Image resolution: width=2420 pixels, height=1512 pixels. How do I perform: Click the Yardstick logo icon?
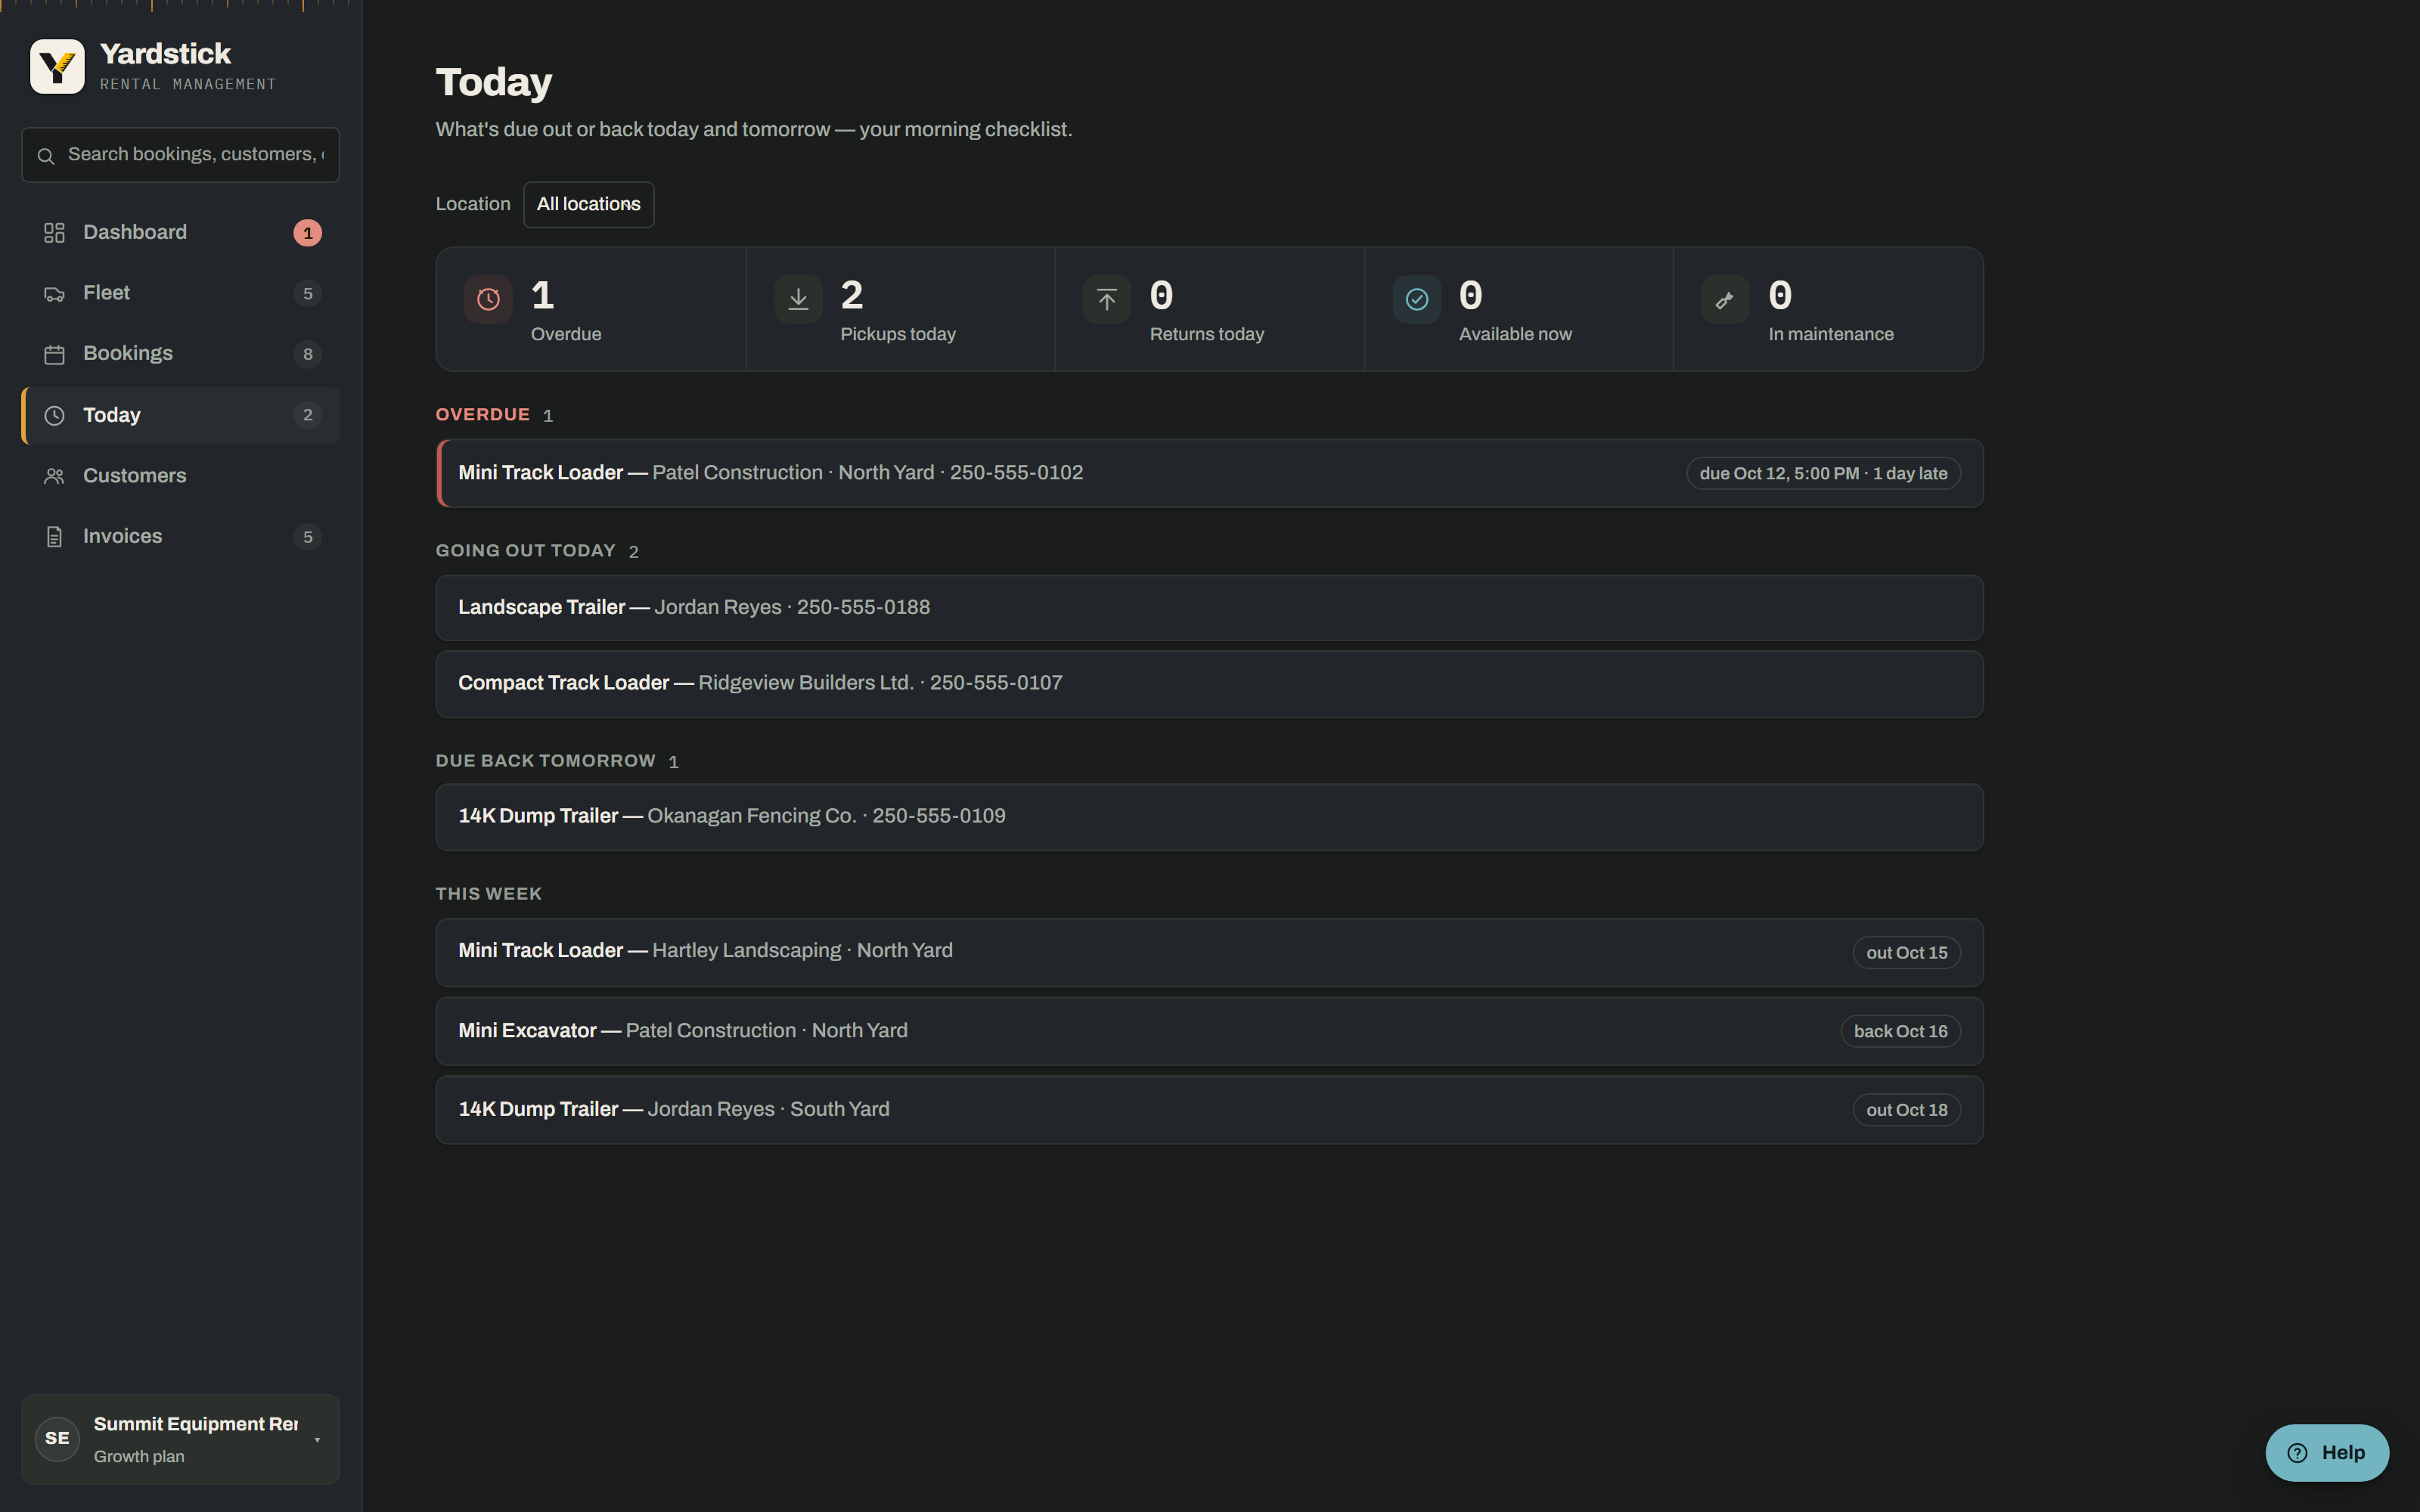pyautogui.click(x=57, y=67)
